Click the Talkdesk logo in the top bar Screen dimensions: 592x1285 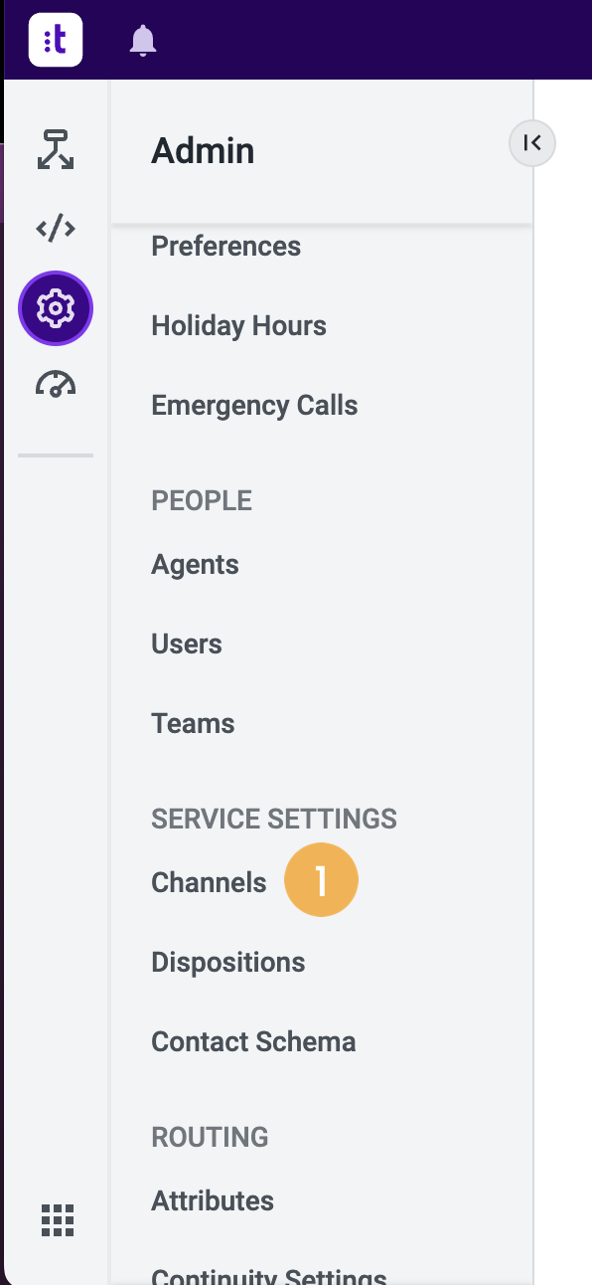click(55, 40)
